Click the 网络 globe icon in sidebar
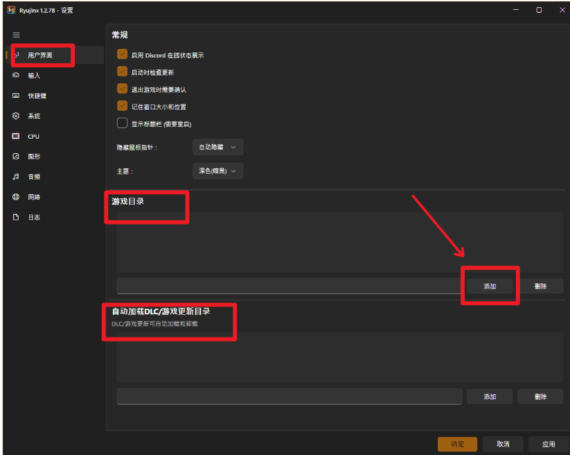570x455 pixels. [x=16, y=197]
